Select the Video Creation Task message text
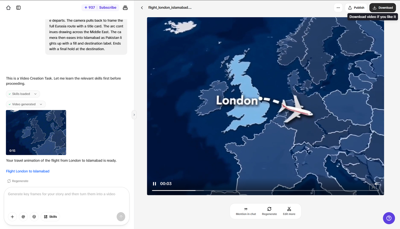 tap(63, 81)
